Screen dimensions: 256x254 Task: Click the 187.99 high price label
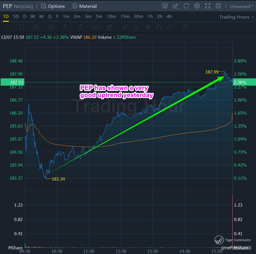pyautogui.click(x=212, y=72)
